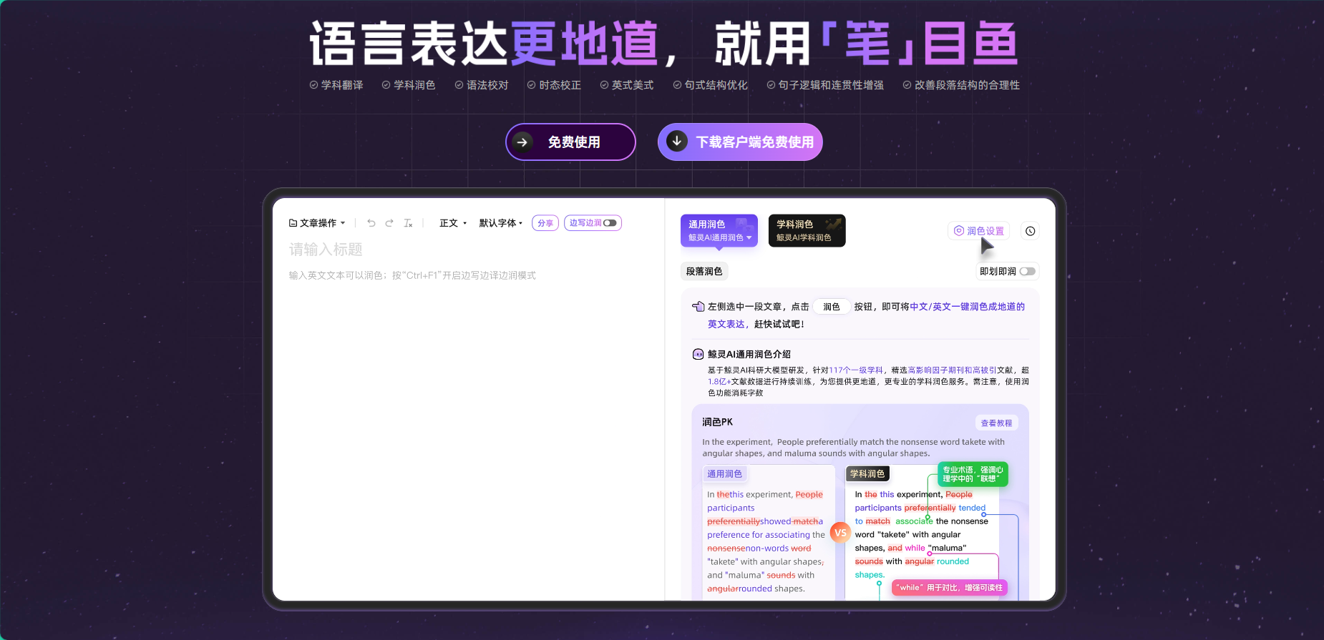Image resolution: width=1324 pixels, height=640 pixels.
Task: Click the 学科润色 label in 润色PK
Action: click(x=867, y=474)
